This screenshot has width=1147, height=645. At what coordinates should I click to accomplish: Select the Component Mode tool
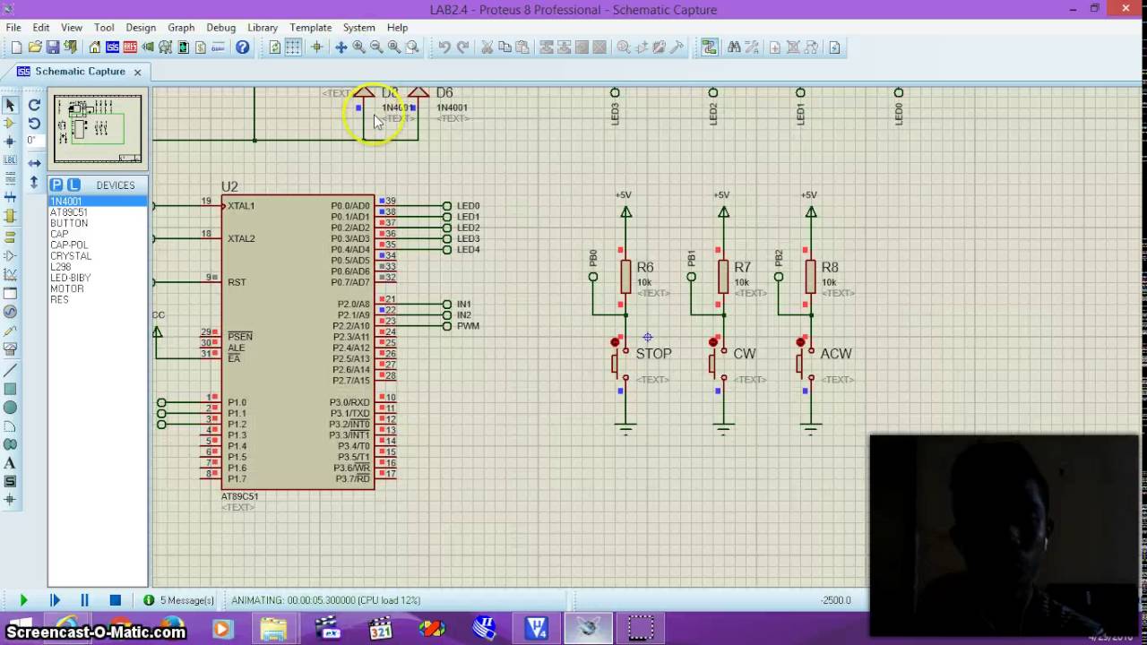[x=11, y=123]
